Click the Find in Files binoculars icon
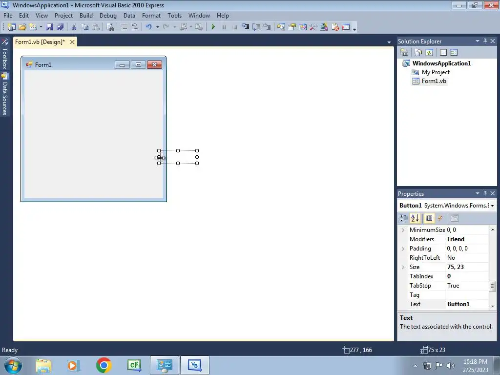The image size is (500, 375). tap(110, 27)
